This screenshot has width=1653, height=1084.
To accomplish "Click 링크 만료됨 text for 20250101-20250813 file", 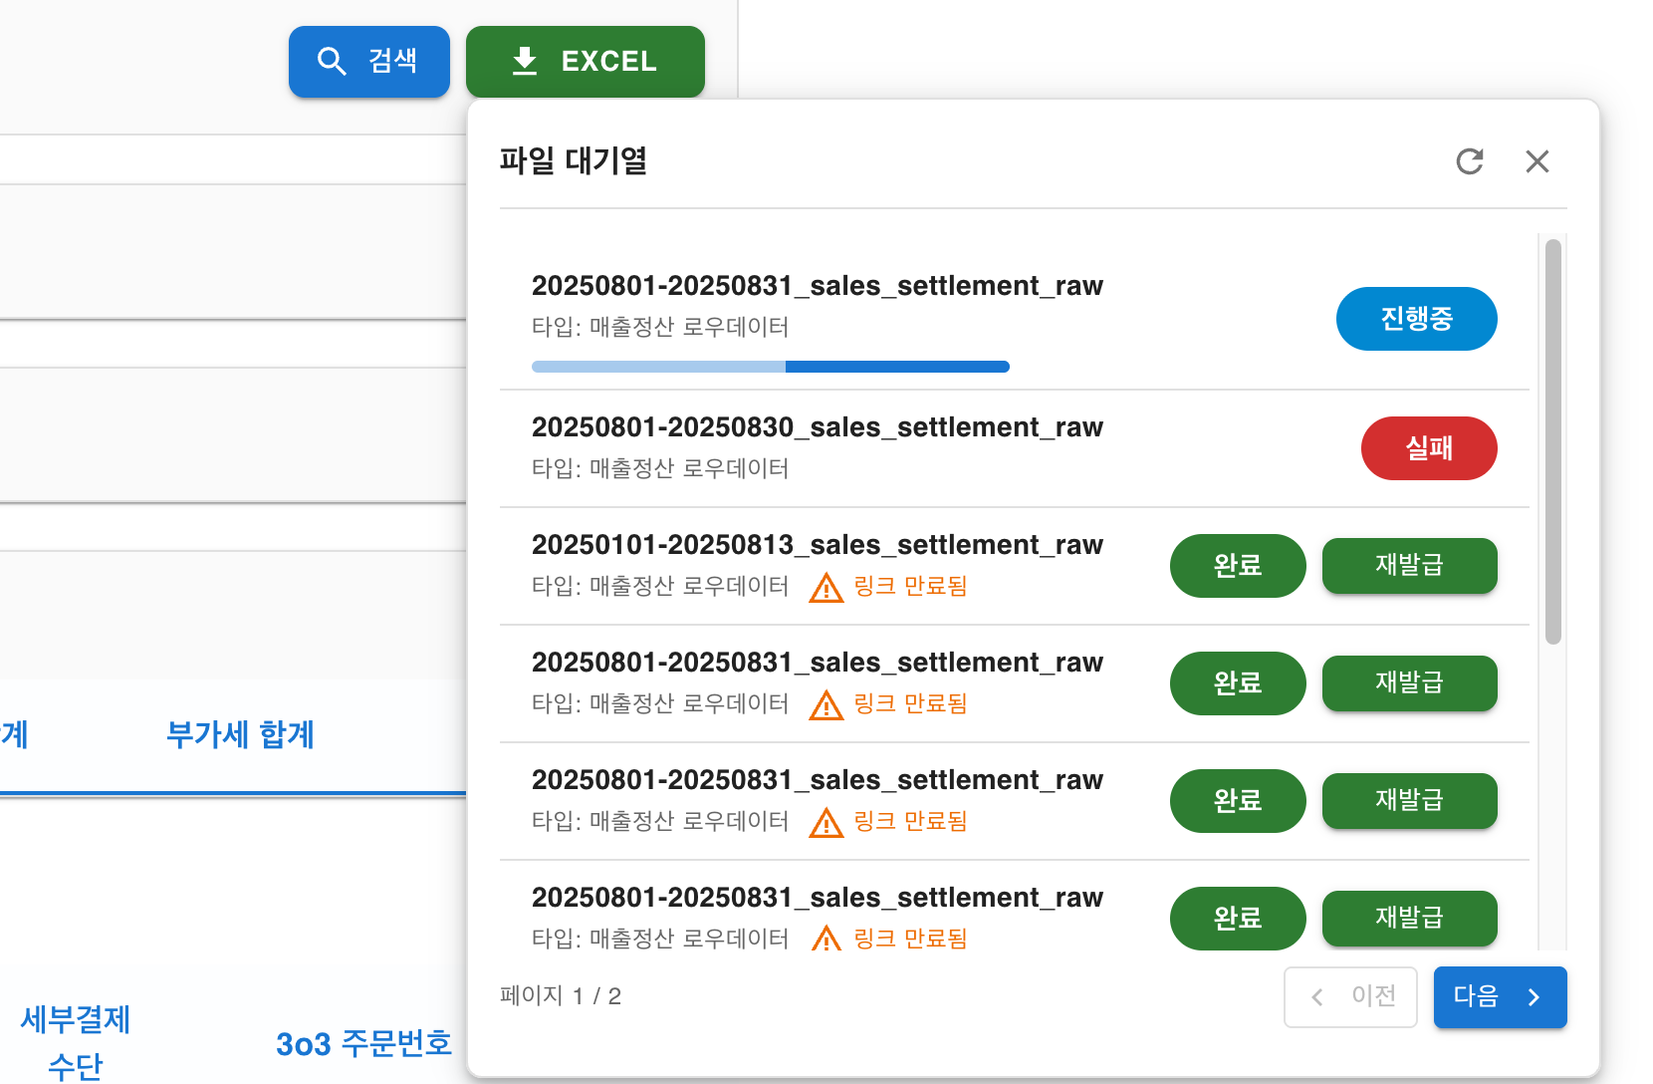I will click(x=910, y=586).
